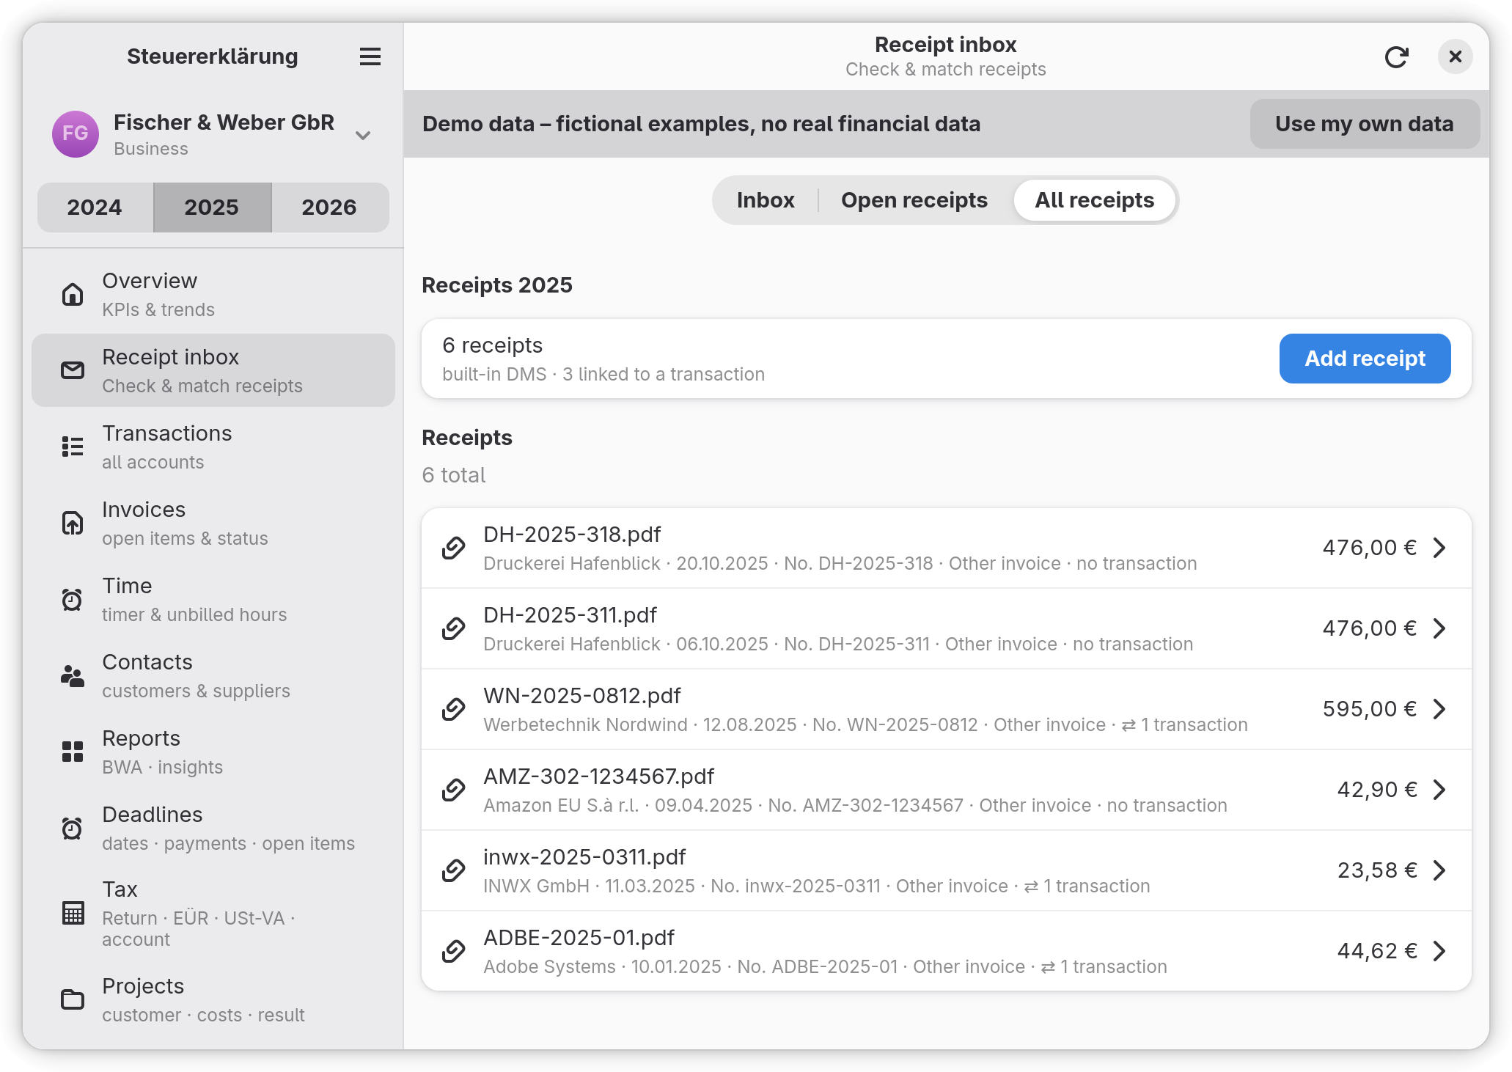Select the 595,00 € amount
This screenshot has height=1072, width=1512.
point(1369,709)
